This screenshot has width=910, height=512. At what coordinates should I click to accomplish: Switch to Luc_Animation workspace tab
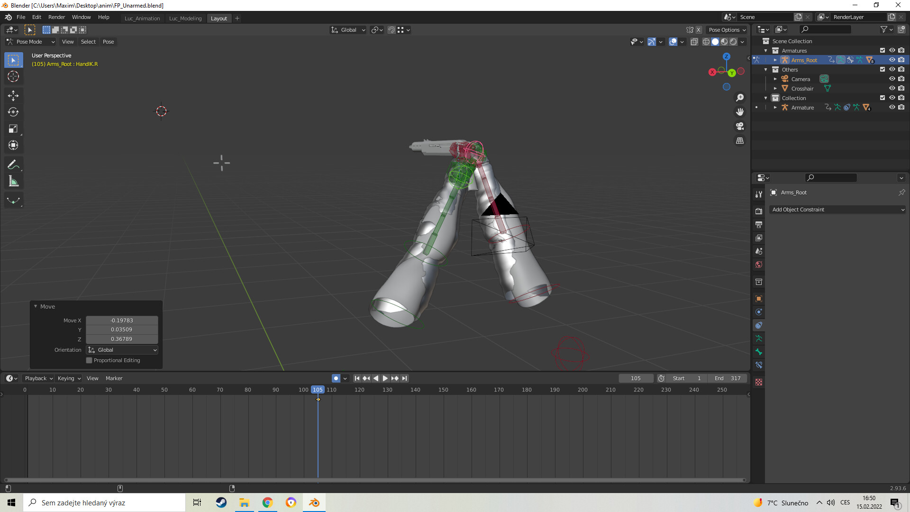(x=142, y=18)
